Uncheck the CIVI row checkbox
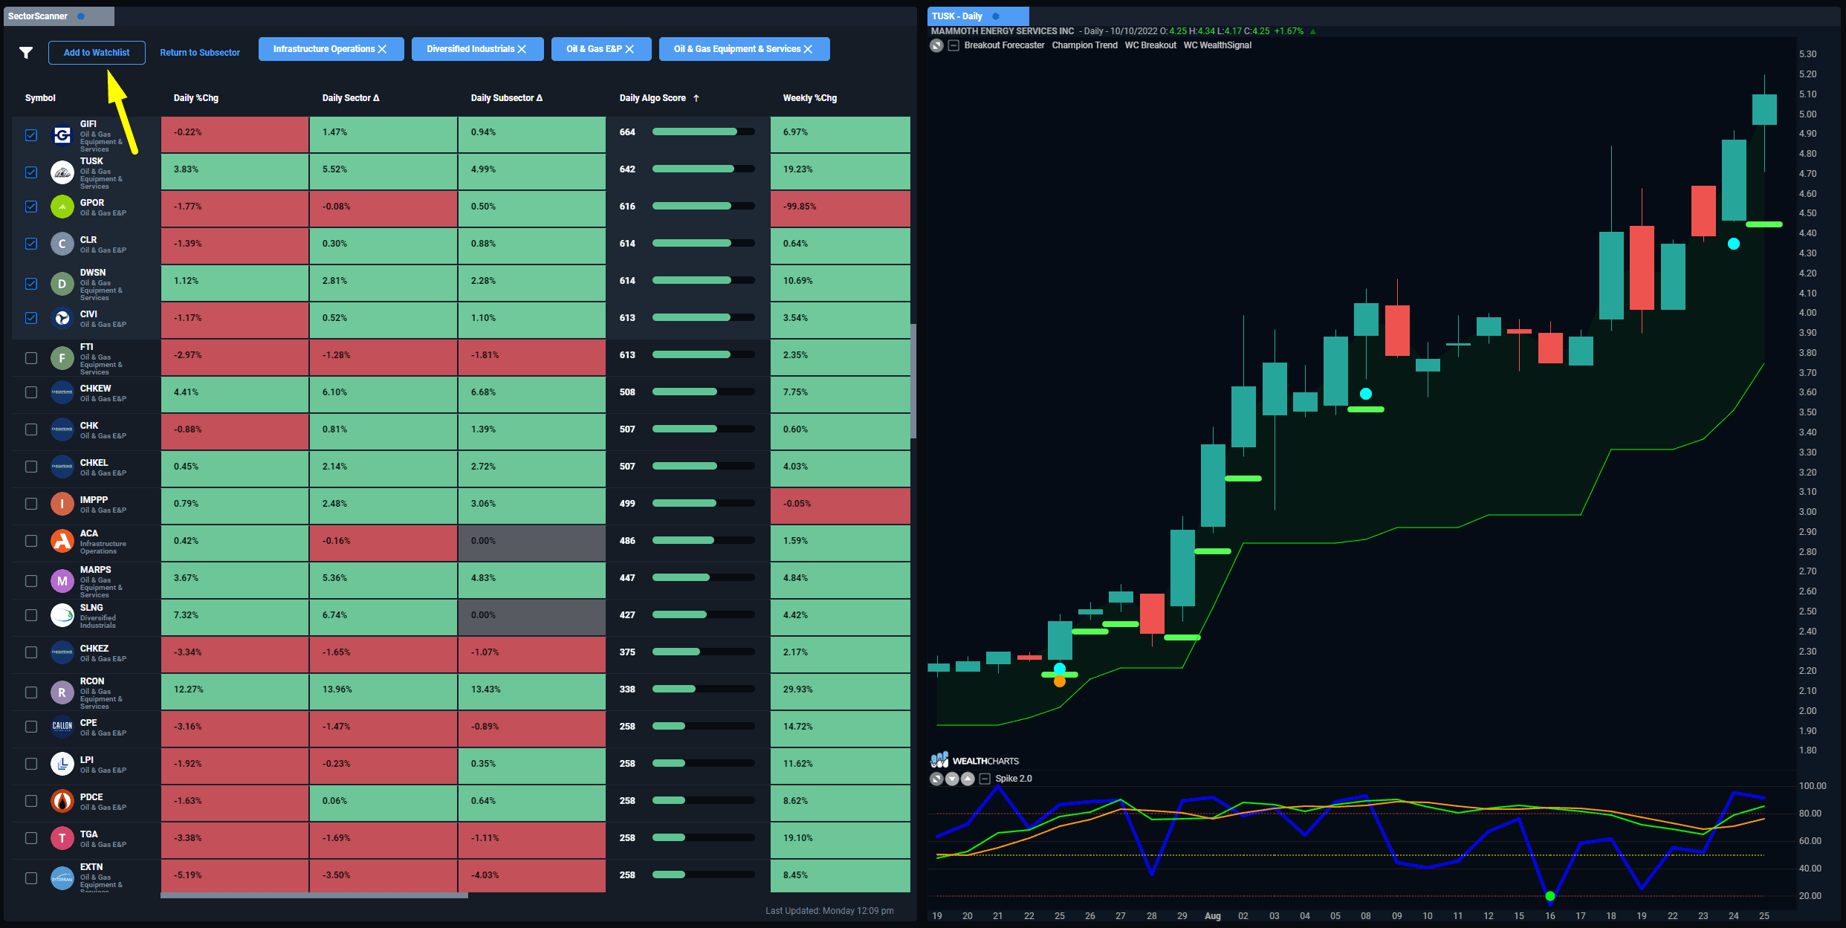 point(31,318)
